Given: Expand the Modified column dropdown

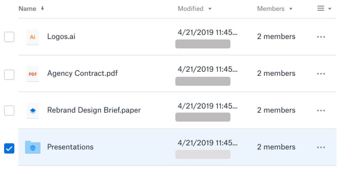Looking at the screenshot, I should pyautogui.click(x=210, y=9).
